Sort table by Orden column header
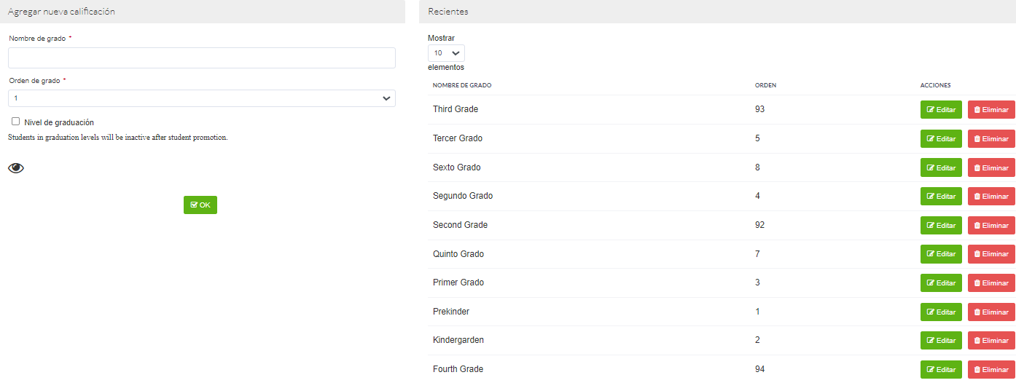The height and width of the screenshot is (383, 1016). pos(765,85)
